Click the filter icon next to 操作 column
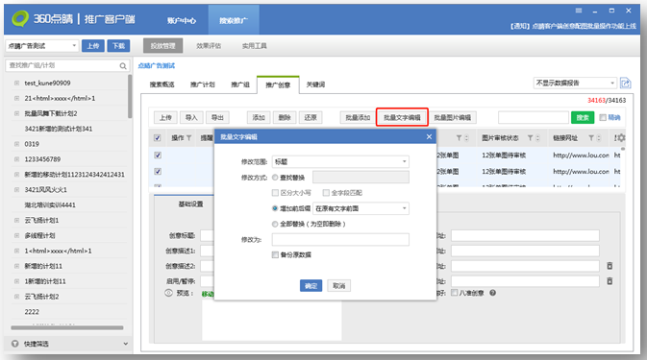 point(189,138)
